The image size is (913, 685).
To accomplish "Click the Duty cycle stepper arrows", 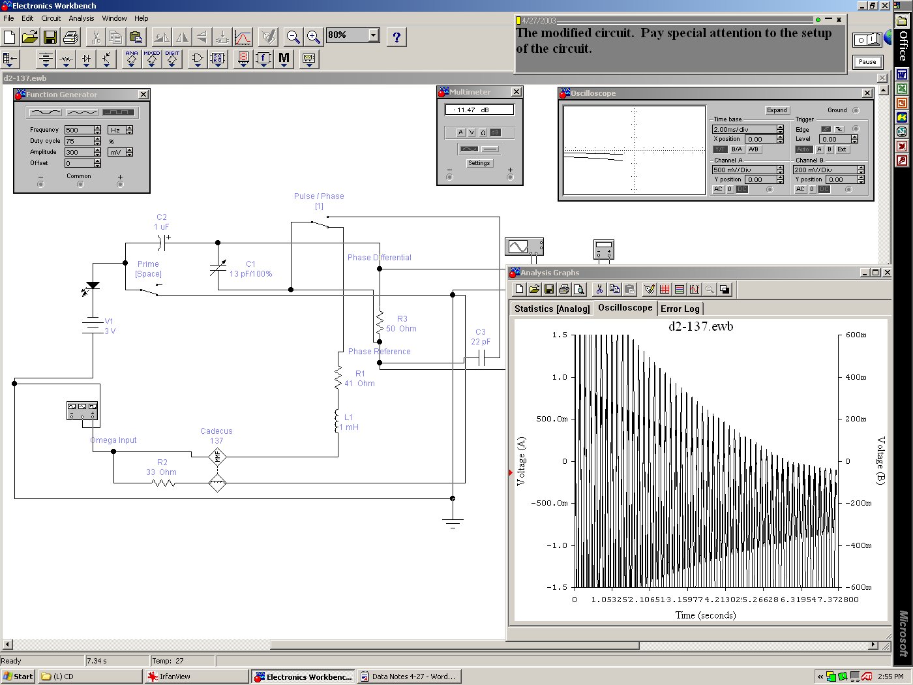I will [97, 141].
